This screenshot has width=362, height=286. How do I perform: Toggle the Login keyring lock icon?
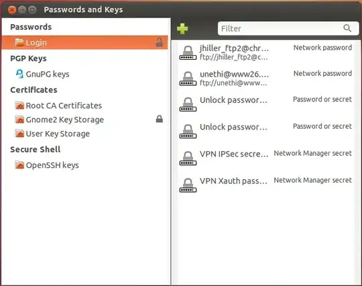(160, 42)
